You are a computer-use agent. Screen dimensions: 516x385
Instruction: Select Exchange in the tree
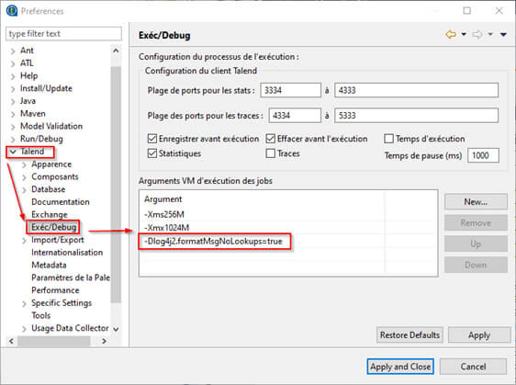pyautogui.click(x=50, y=214)
